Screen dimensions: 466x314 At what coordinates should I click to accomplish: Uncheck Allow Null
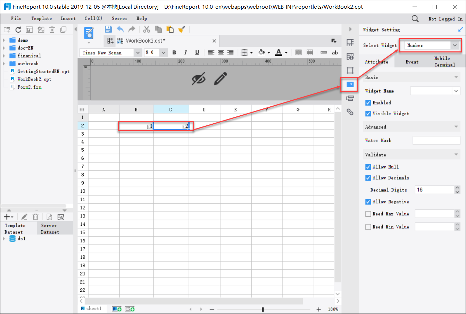click(x=368, y=167)
